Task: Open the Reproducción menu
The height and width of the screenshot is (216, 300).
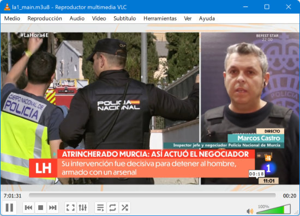Action: pos(45,18)
